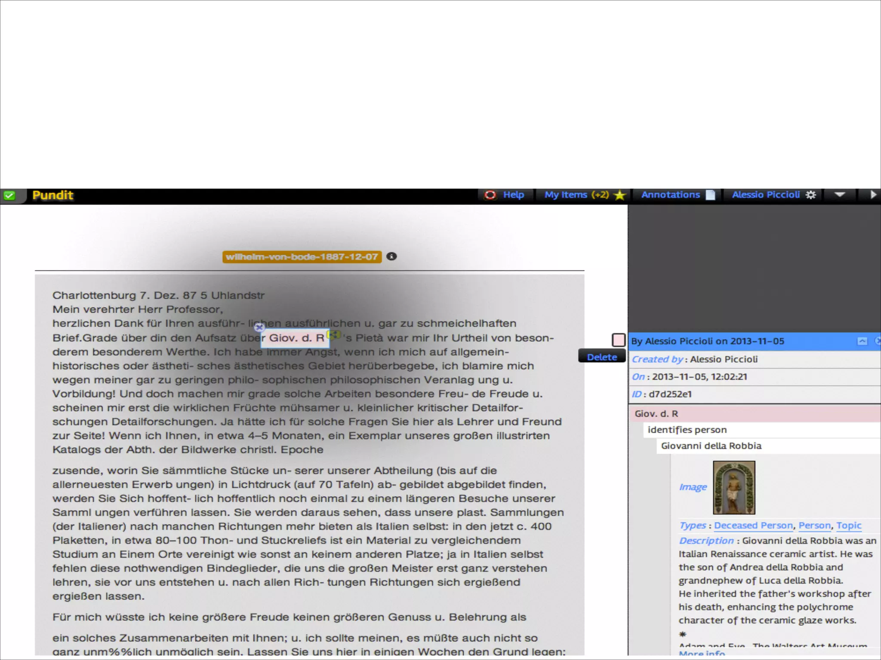This screenshot has height=660, width=881.
Task: Collapse the annotation panel by Alessio Piccioli
Action: coord(862,341)
